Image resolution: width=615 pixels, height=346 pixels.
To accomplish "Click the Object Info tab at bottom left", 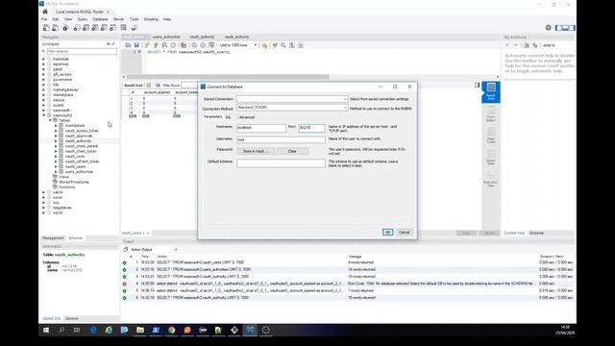I will (x=51, y=318).
